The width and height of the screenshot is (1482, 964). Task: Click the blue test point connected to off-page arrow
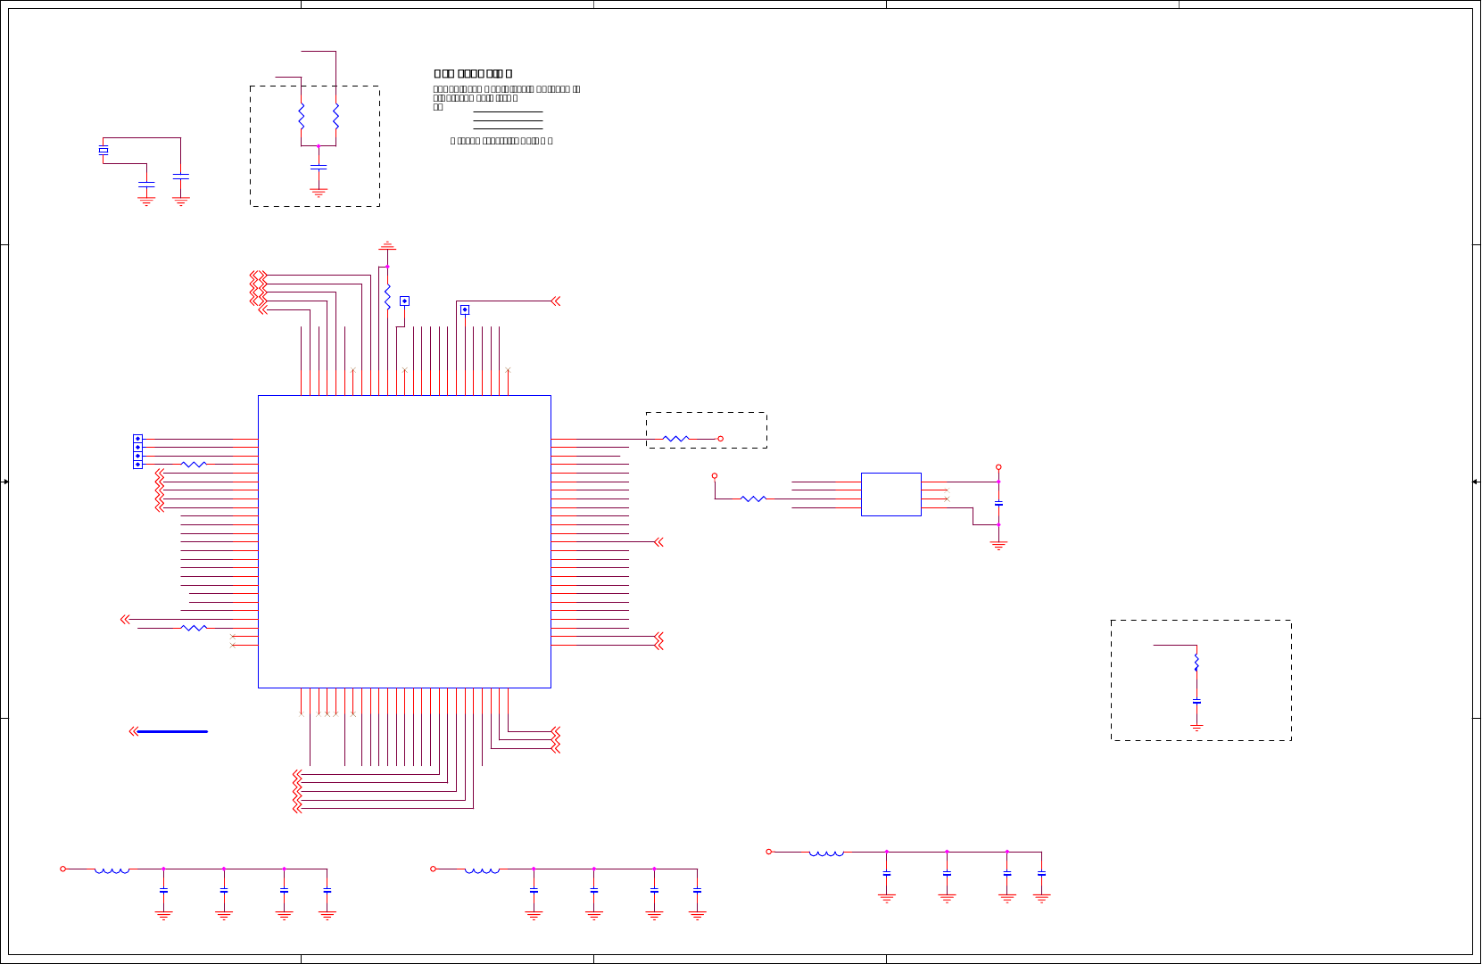(x=464, y=309)
